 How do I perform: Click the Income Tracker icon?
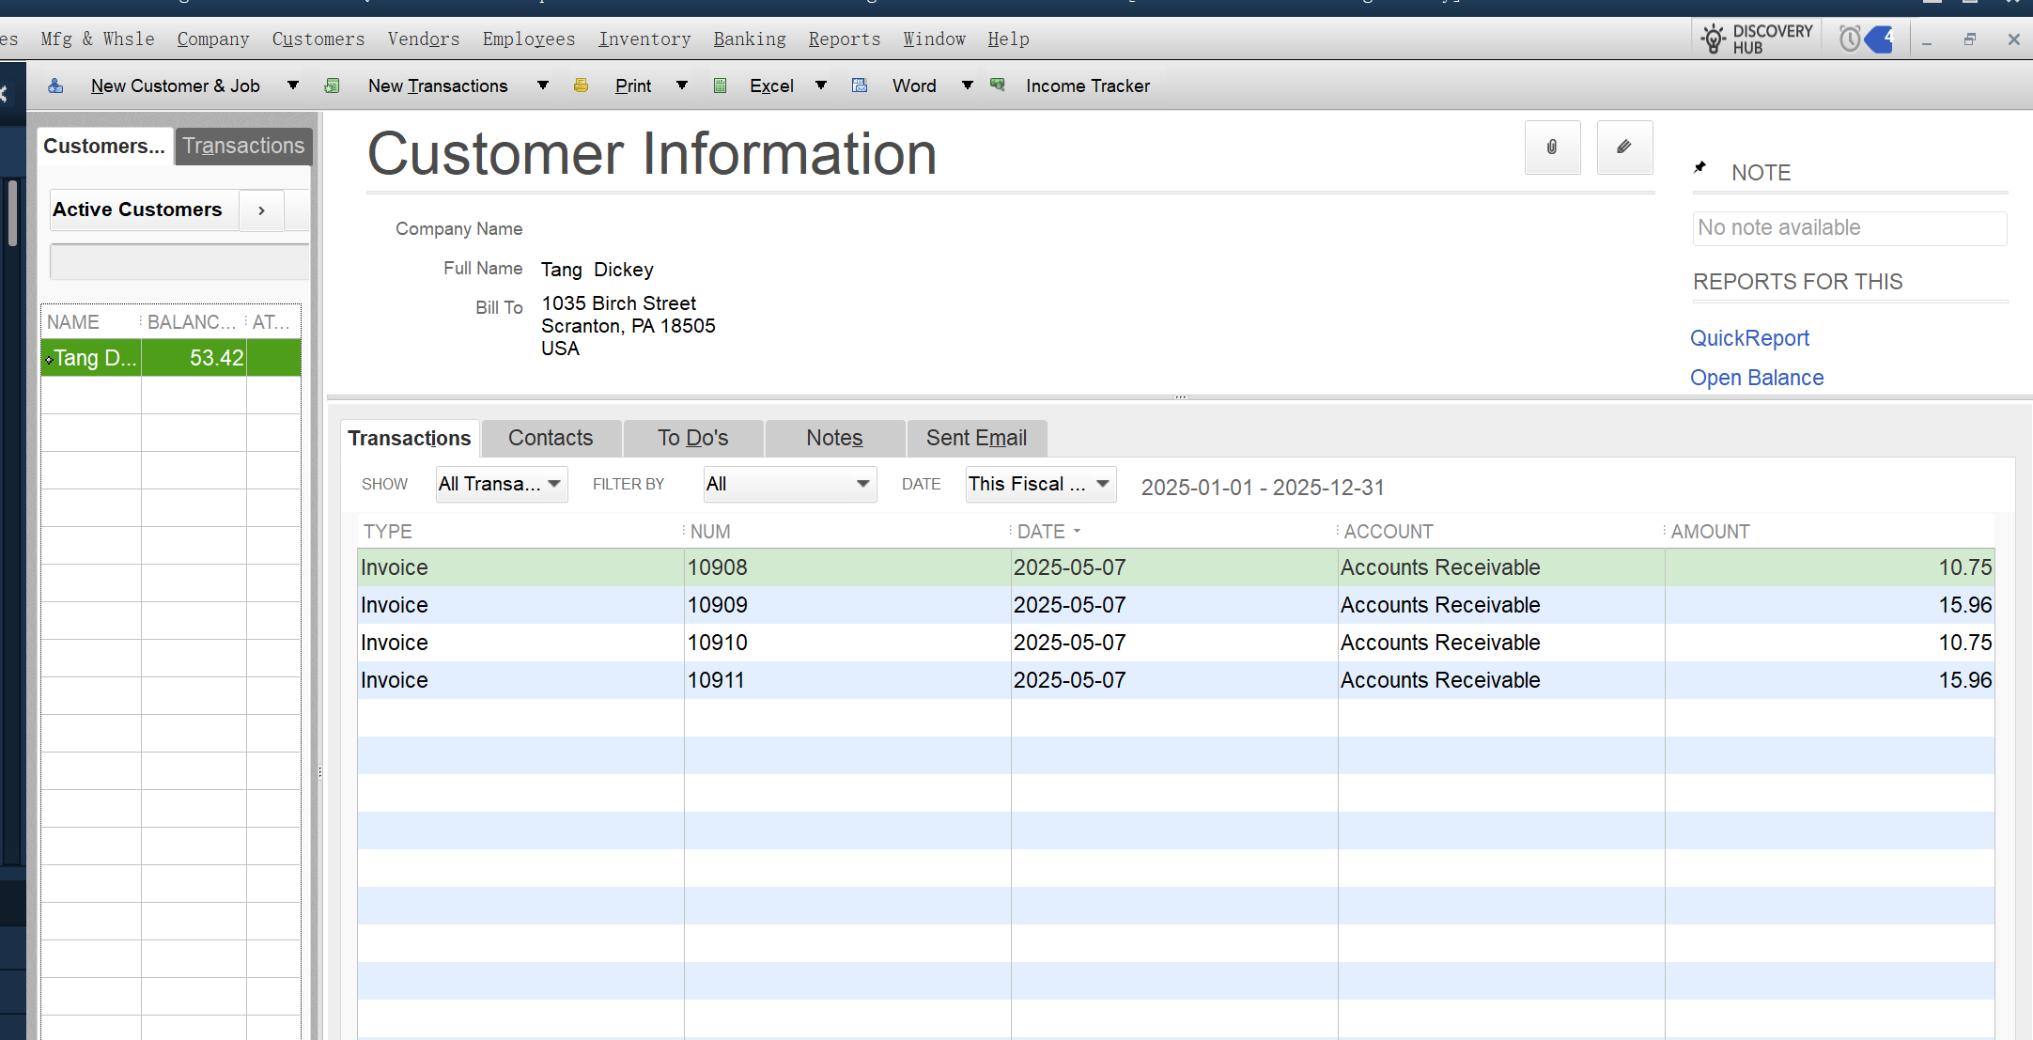998,85
